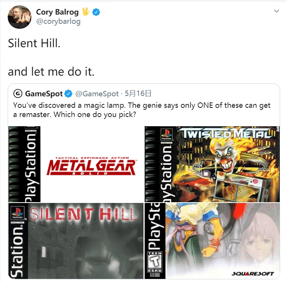Open the Twisted Metal cover image
The height and width of the screenshot is (282, 287).
[x=212, y=164]
